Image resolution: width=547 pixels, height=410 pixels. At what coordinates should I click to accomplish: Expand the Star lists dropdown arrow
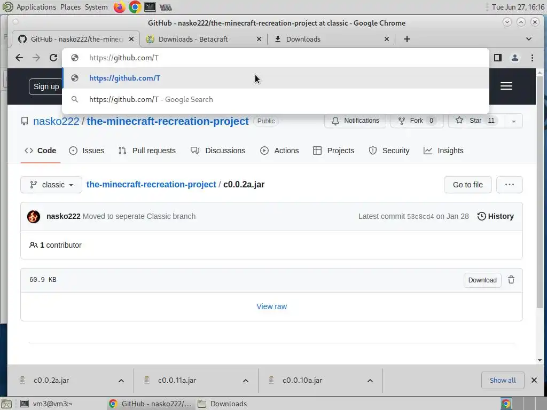pyautogui.click(x=513, y=121)
